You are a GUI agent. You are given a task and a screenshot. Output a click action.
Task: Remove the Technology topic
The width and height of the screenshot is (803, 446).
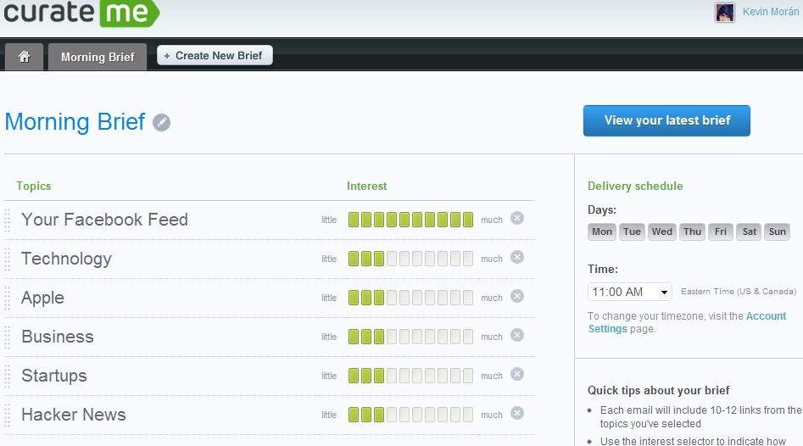[x=516, y=257]
